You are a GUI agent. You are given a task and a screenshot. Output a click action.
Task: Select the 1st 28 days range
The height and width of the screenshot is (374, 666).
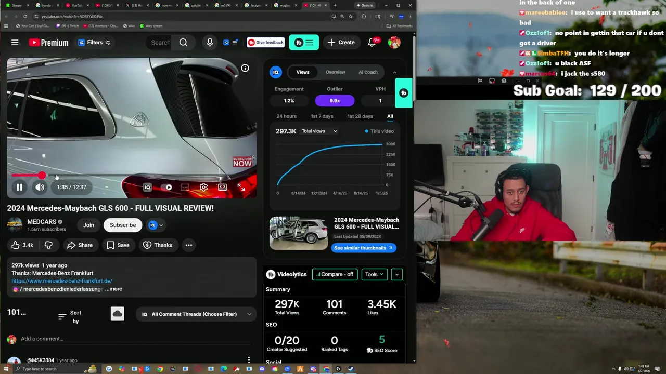click(x=360, y=116)
